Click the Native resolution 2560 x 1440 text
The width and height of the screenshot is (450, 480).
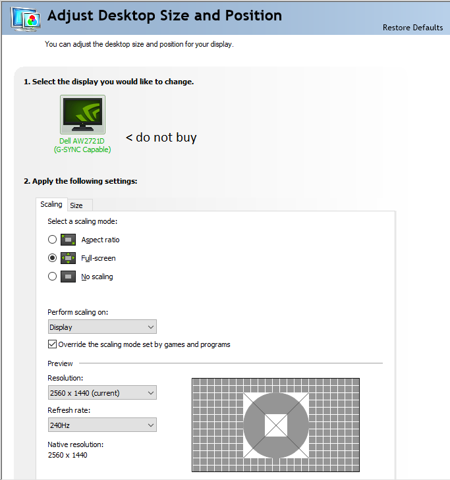pos(67,455)
